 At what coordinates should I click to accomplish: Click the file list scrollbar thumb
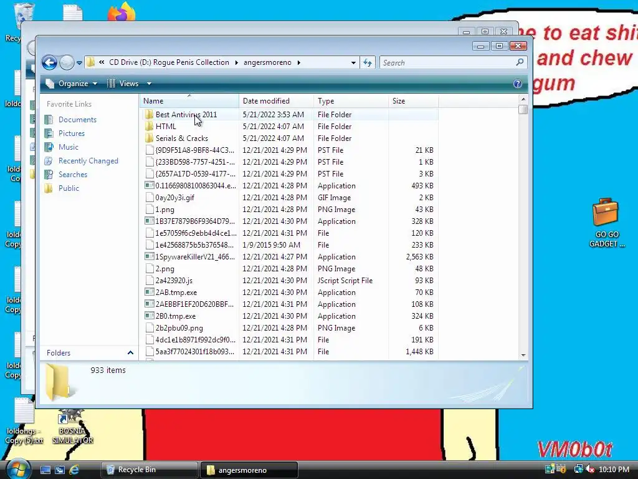[x=523, y=109]
